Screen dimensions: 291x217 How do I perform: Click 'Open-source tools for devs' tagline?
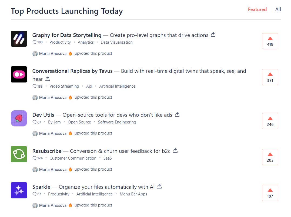click(x=117, y=115)
